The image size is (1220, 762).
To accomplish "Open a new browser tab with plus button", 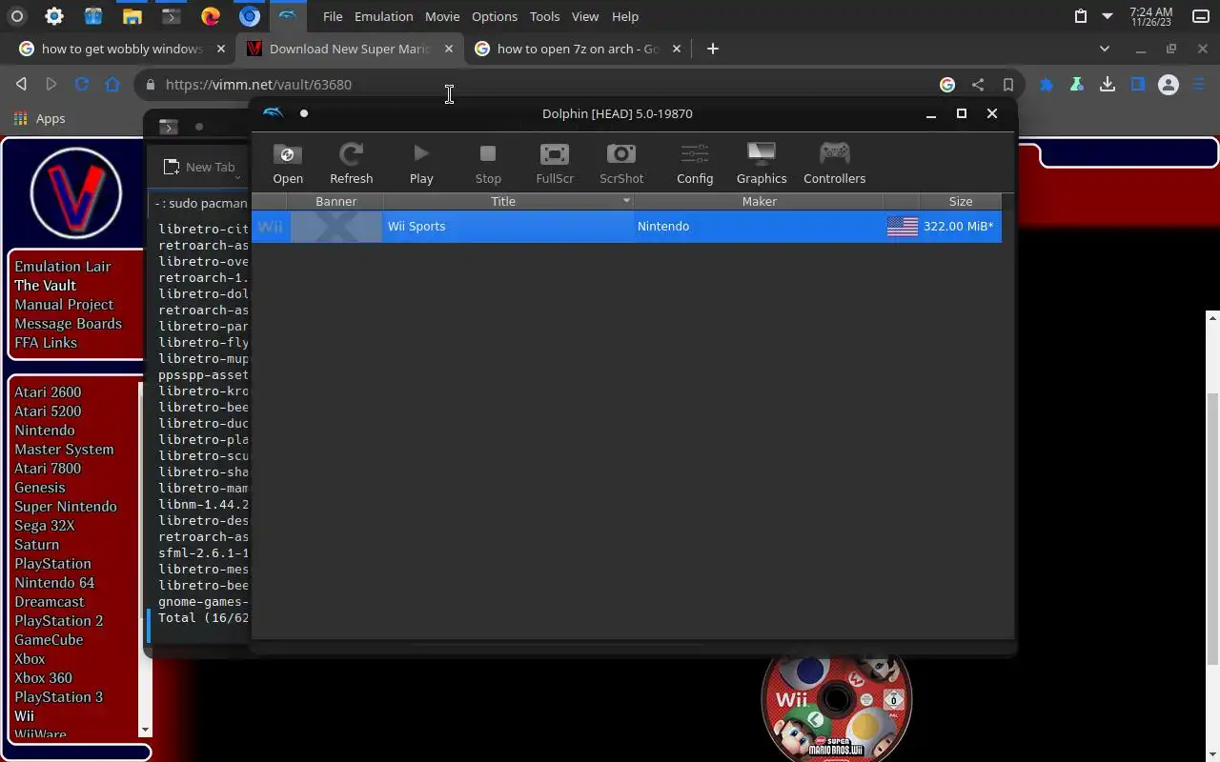I will (x=712, y=49).
